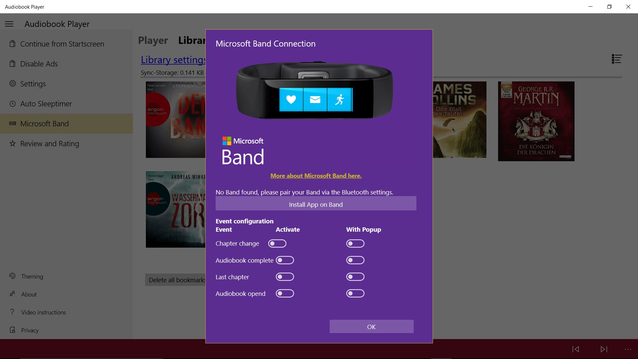The image size is (638, 359).
Task: Click the Theming palette icon
Action: click(12, 276)
